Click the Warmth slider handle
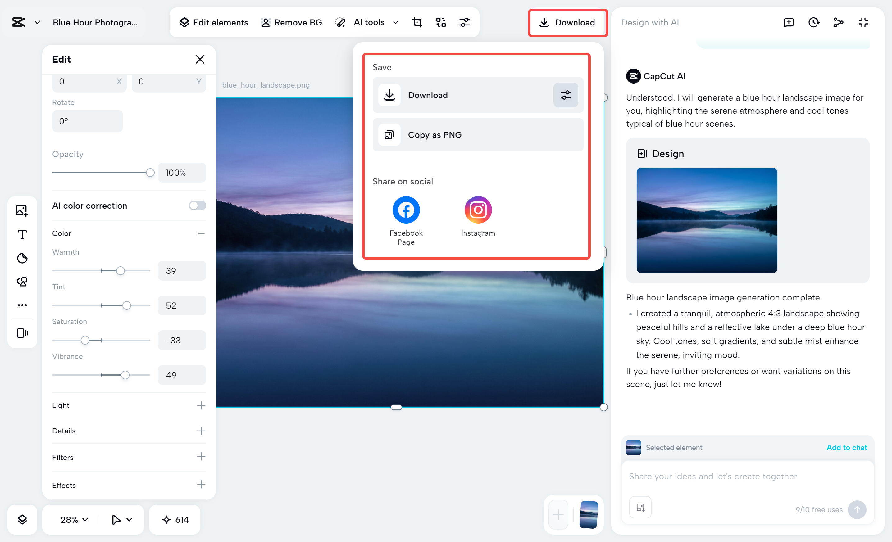 click(x=121, y=271)
